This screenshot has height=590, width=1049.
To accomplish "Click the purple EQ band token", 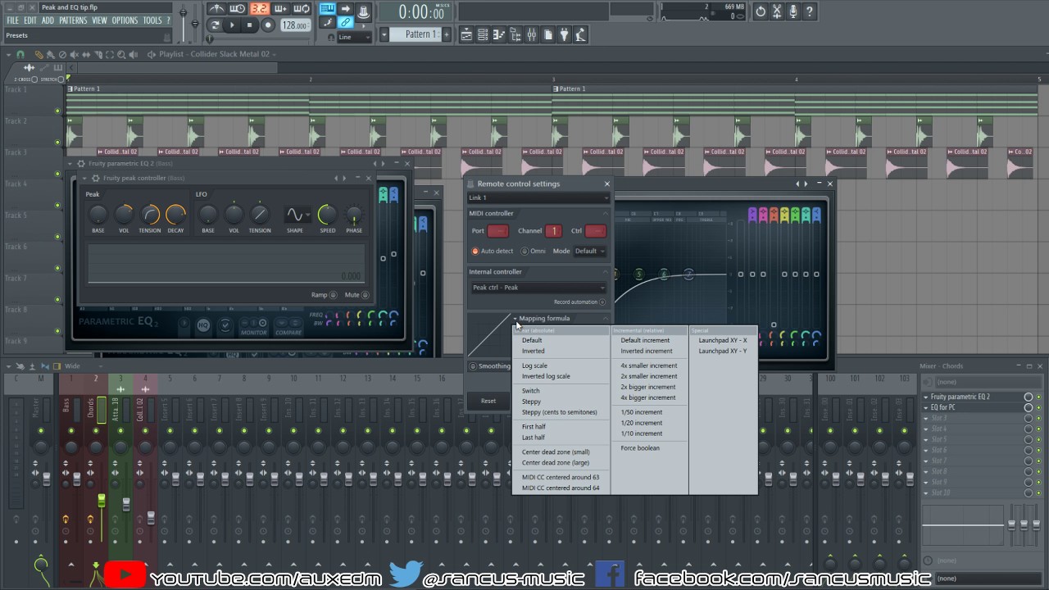I will click(752, 215).
